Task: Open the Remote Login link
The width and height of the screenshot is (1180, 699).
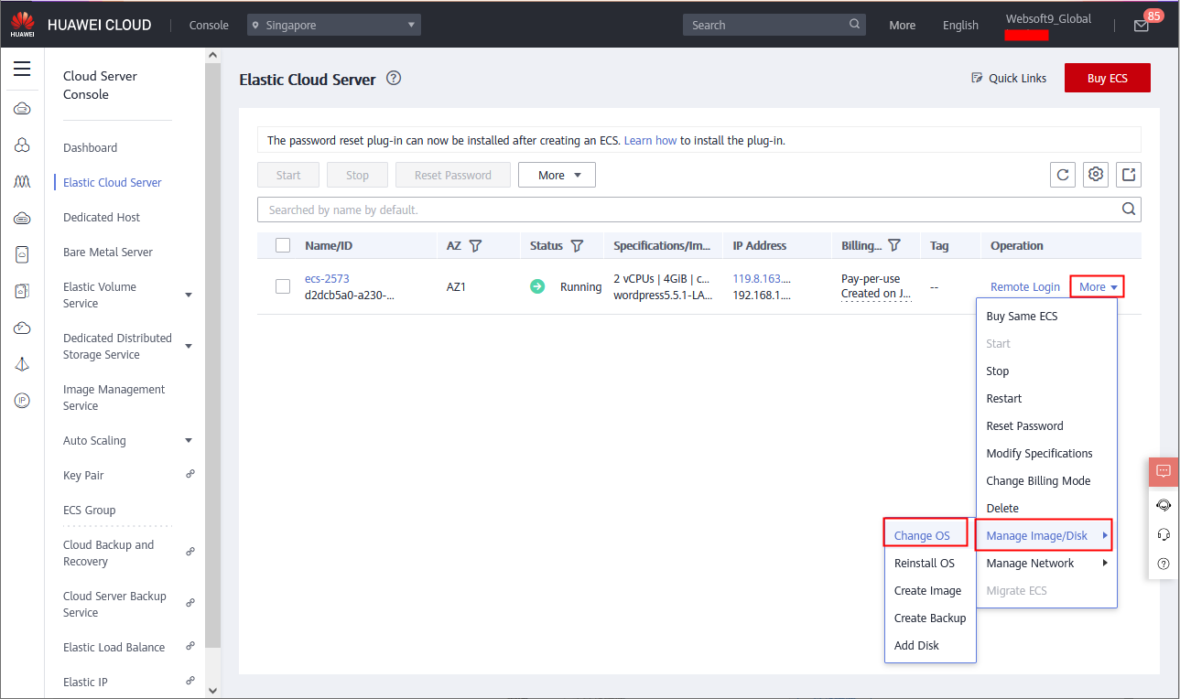Action: [1024, 287]
